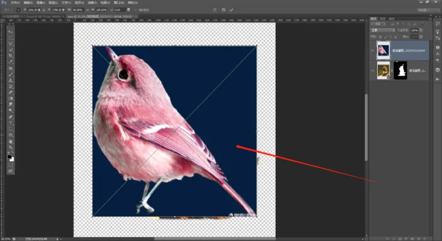The height and width of the screenshot is (241, 442).
Task: Open the Character panel icon in dock
Action: pos(438,54)
